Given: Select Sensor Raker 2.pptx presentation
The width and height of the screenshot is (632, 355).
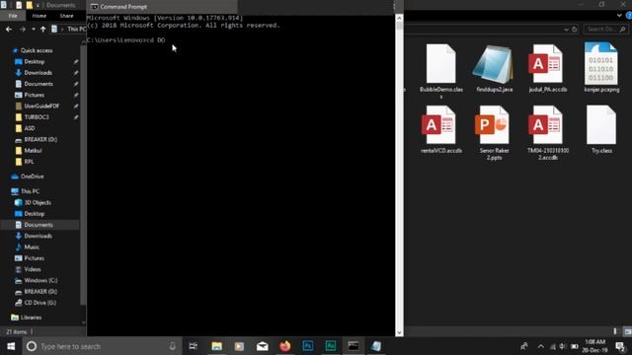Looking at the screenshot, I should click(494, 133).
